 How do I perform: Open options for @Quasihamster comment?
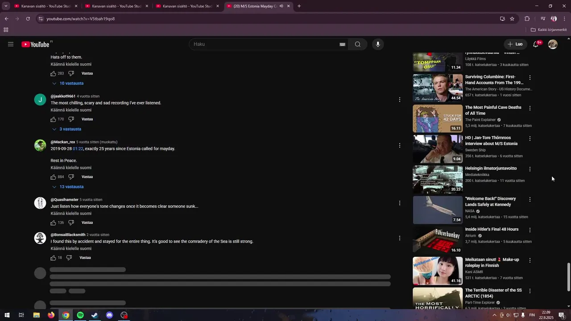pyautogui.click(x=400, y=203)
